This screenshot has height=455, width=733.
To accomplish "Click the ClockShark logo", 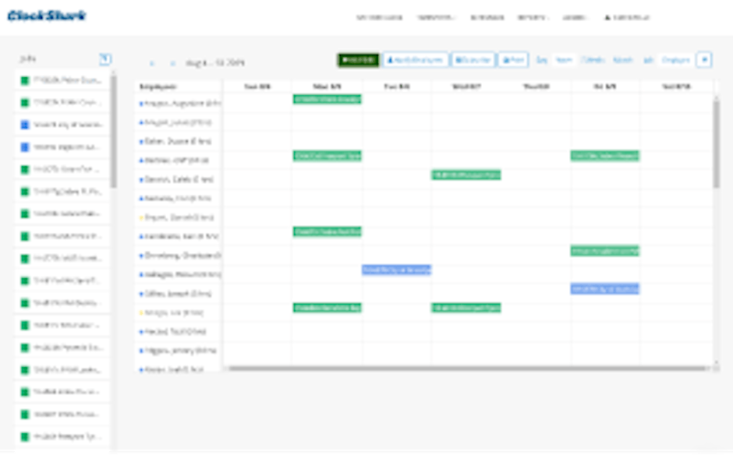I will pos(45,14).
